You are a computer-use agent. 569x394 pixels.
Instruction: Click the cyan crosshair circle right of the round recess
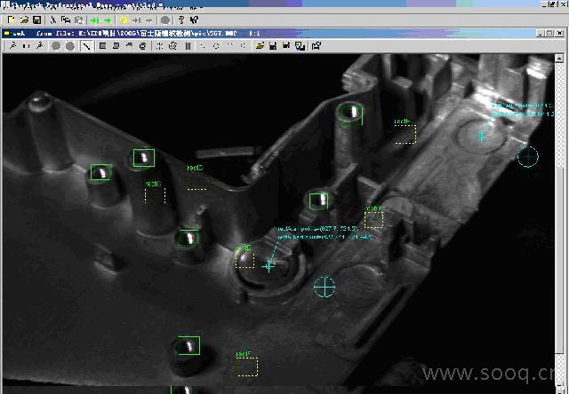point(325,286)
